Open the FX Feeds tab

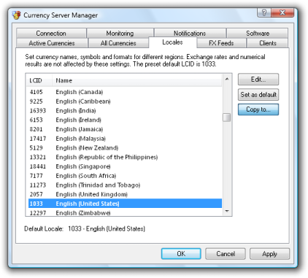coord(221,43)
